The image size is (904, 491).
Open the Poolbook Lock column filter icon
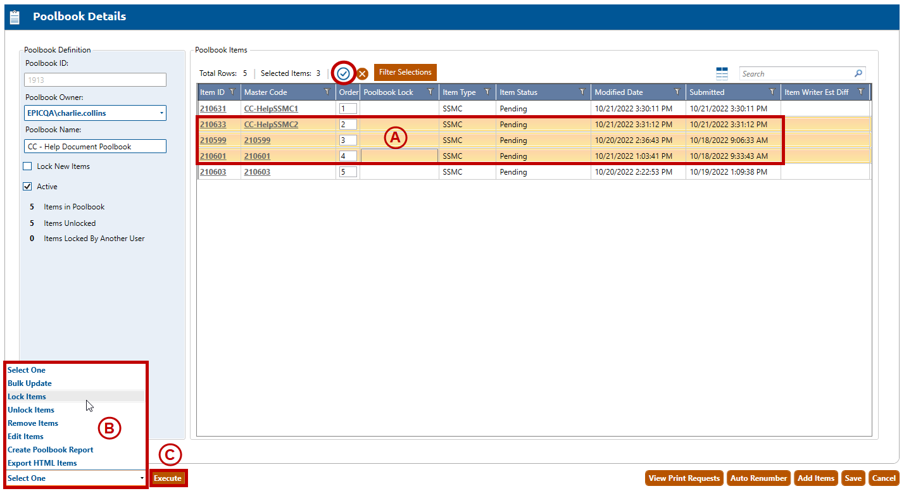tap(430, 92)
